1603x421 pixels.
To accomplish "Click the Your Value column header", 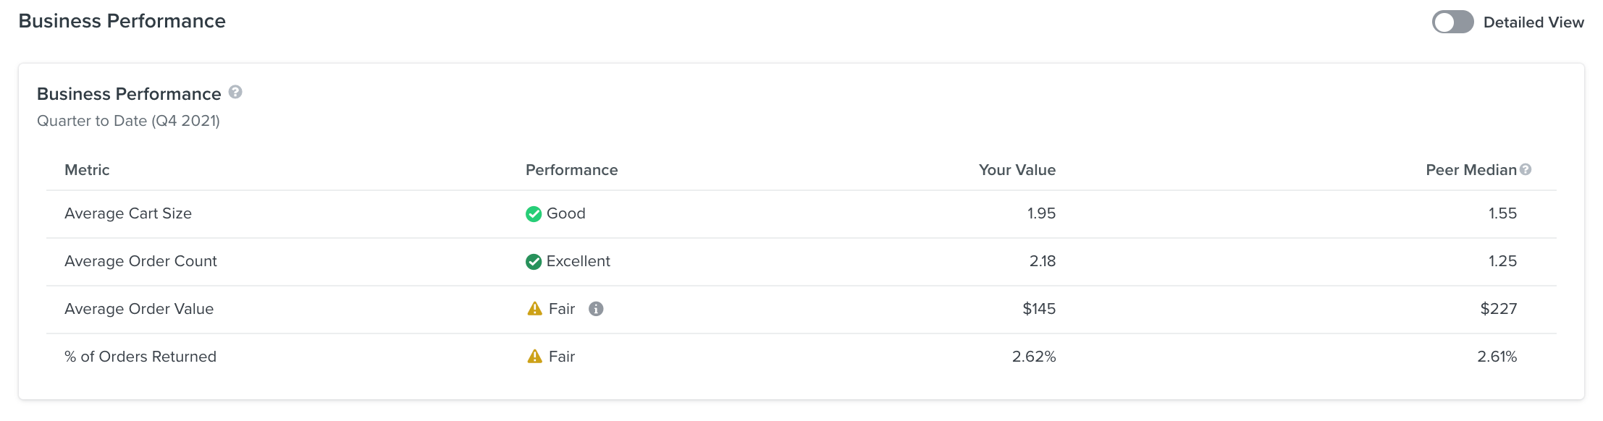I will tap(1017, 170).
